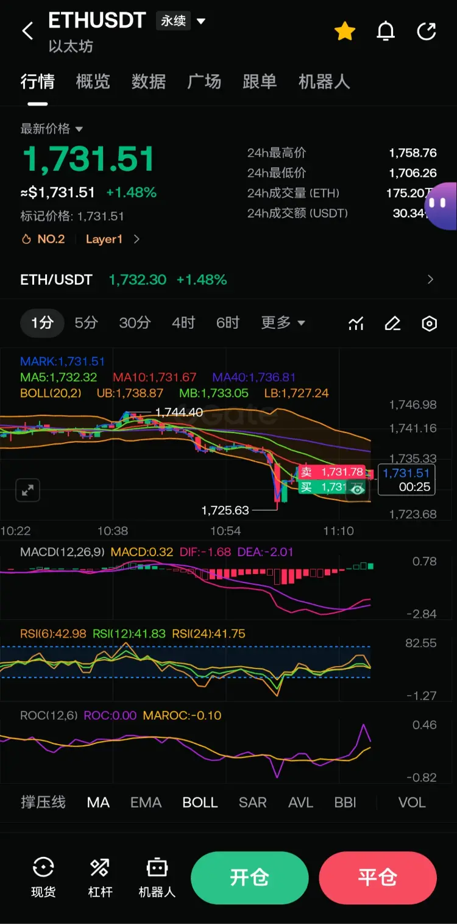Click the MA40:1,736.81 label
The image size is (457, 924).
254,378
